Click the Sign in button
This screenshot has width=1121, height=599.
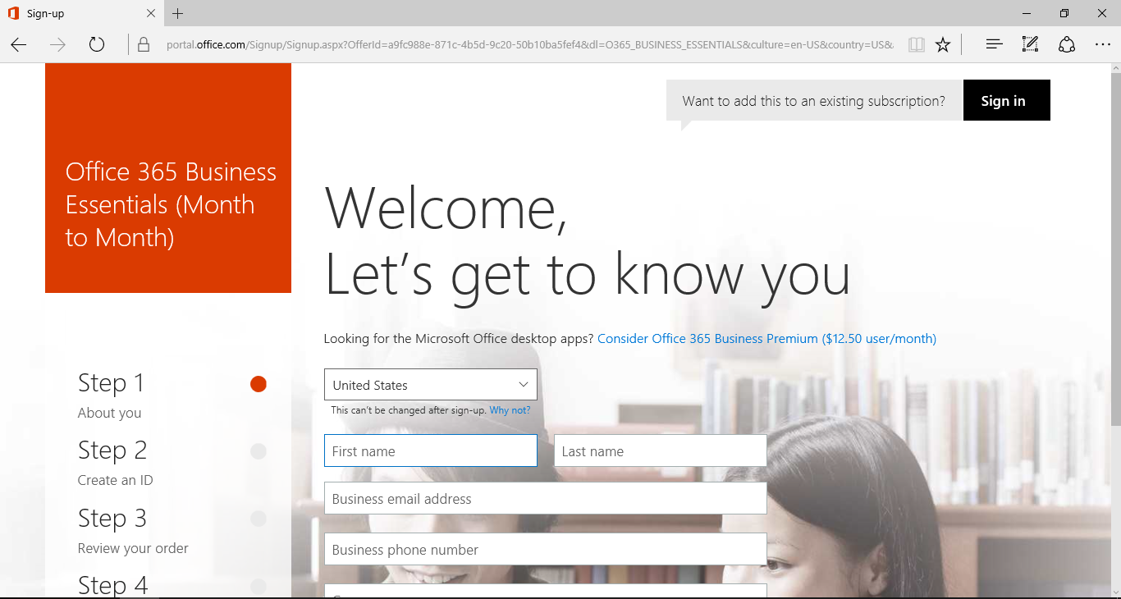[1006, 101]
